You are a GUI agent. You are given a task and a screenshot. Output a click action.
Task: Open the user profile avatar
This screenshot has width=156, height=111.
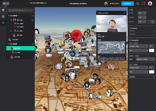[150, 3]
